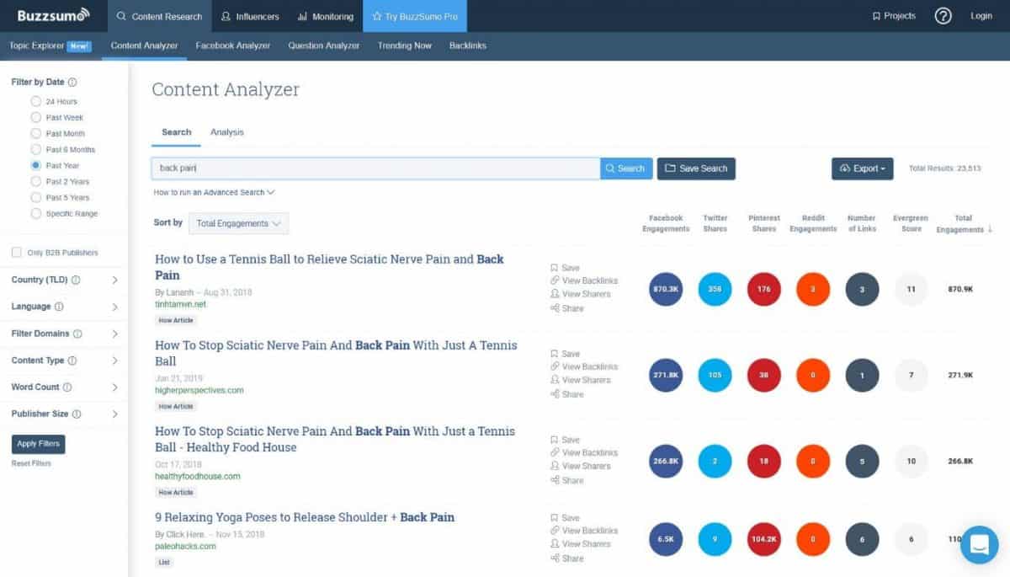Enable Only B2B Publishers checkbox
1010x577 pixels.
tap(17, 253)
